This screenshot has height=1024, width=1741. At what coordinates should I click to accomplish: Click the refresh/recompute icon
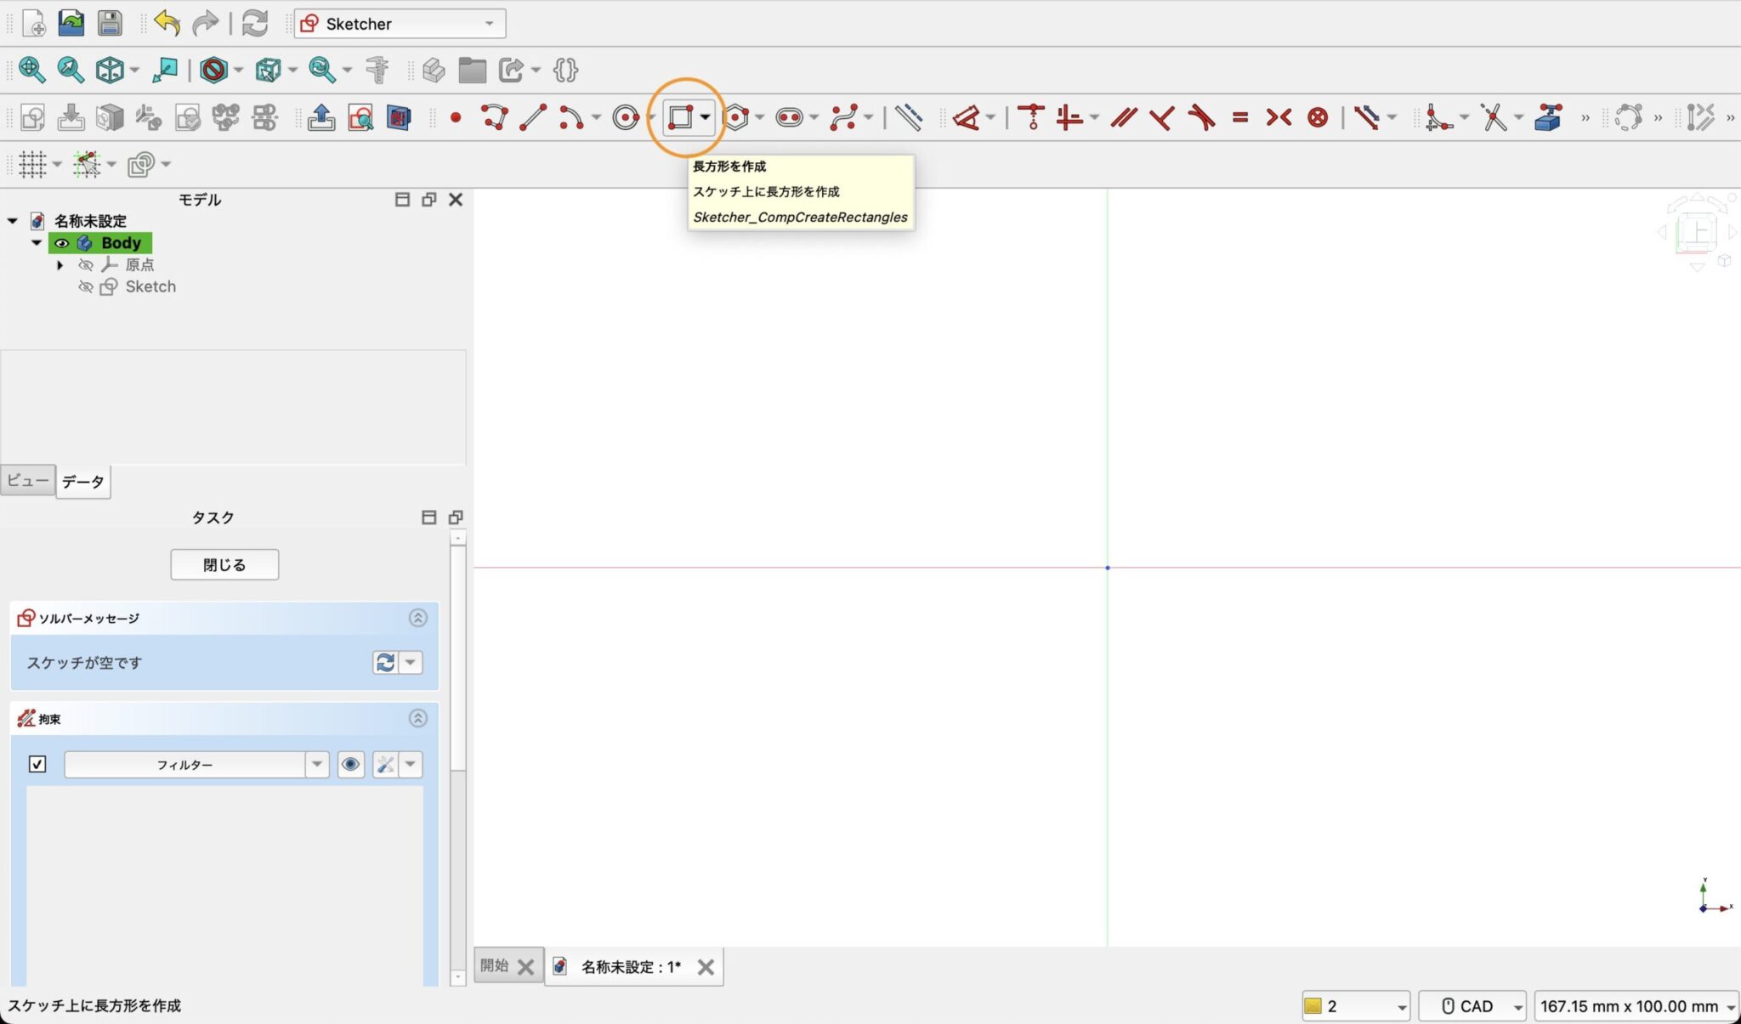pos(254,24)
